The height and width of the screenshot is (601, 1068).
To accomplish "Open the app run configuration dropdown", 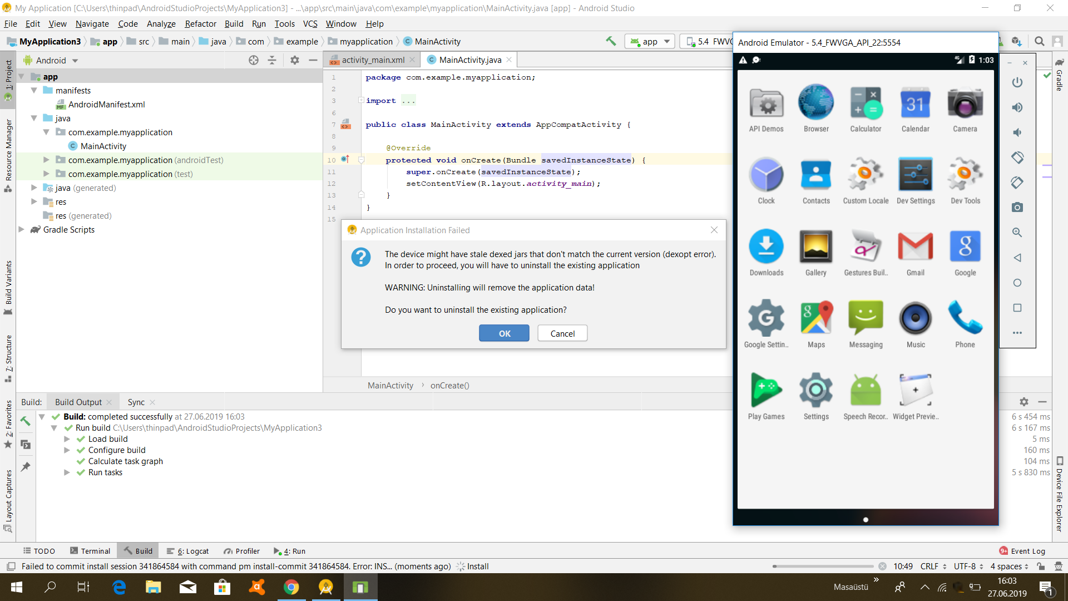I will click(650, 42).
